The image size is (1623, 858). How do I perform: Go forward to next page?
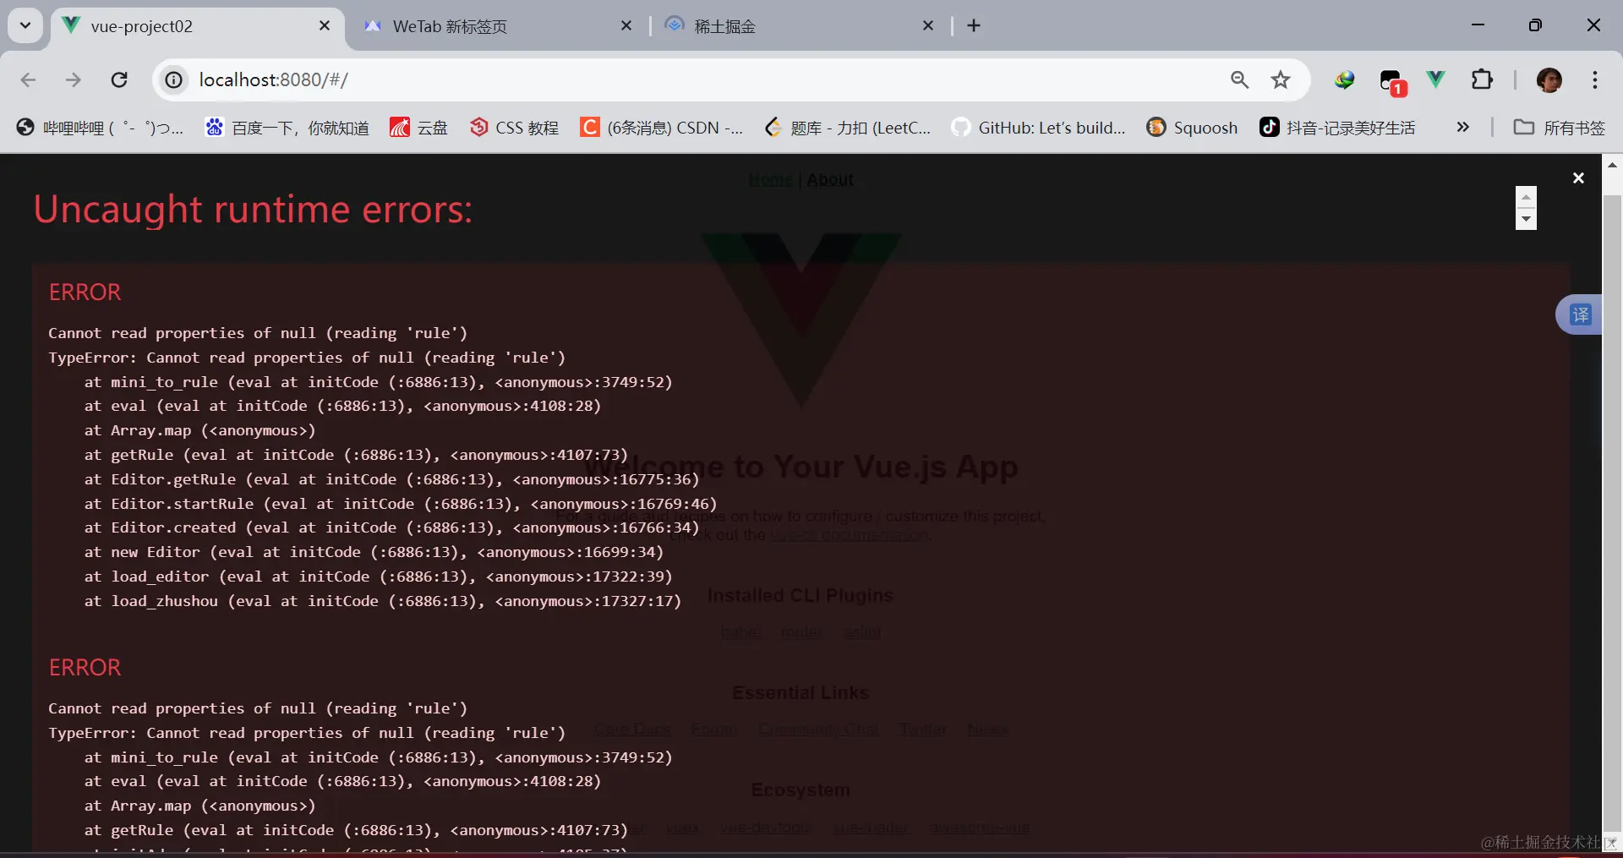click(74, 79)
